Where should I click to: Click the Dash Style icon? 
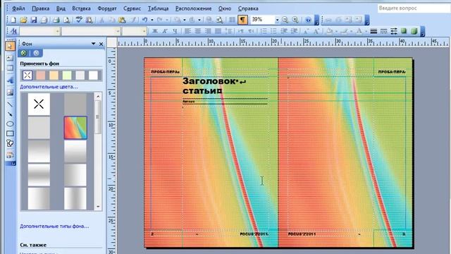tap(383, 31)
